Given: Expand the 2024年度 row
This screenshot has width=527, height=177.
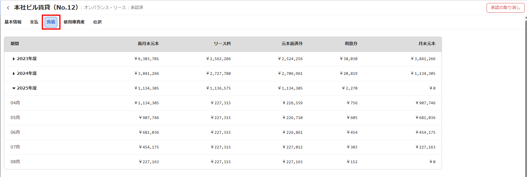Looking at the screenshot, I should [x=14, y=74].
